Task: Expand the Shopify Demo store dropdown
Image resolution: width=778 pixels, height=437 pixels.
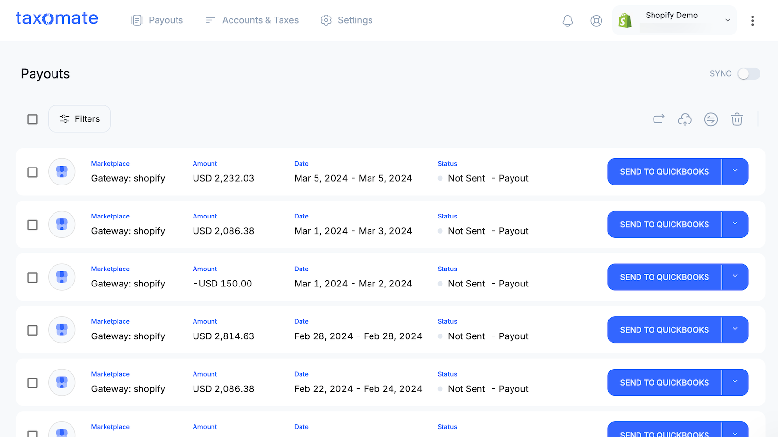Action: (727, 20)
